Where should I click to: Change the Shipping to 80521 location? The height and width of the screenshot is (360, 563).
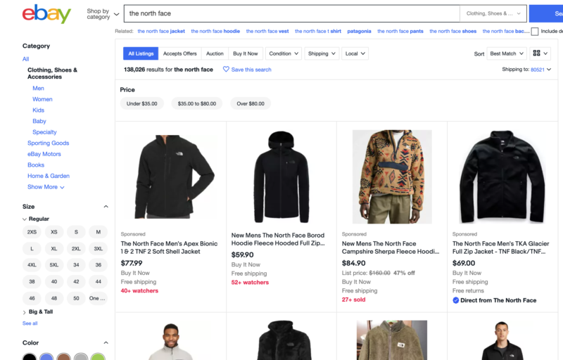click(540, 70)
